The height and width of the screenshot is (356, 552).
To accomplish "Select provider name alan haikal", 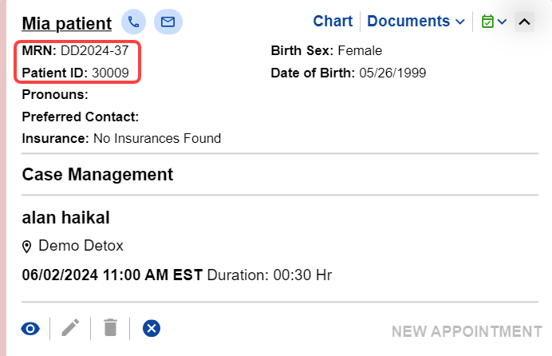I will pos(66,217).
